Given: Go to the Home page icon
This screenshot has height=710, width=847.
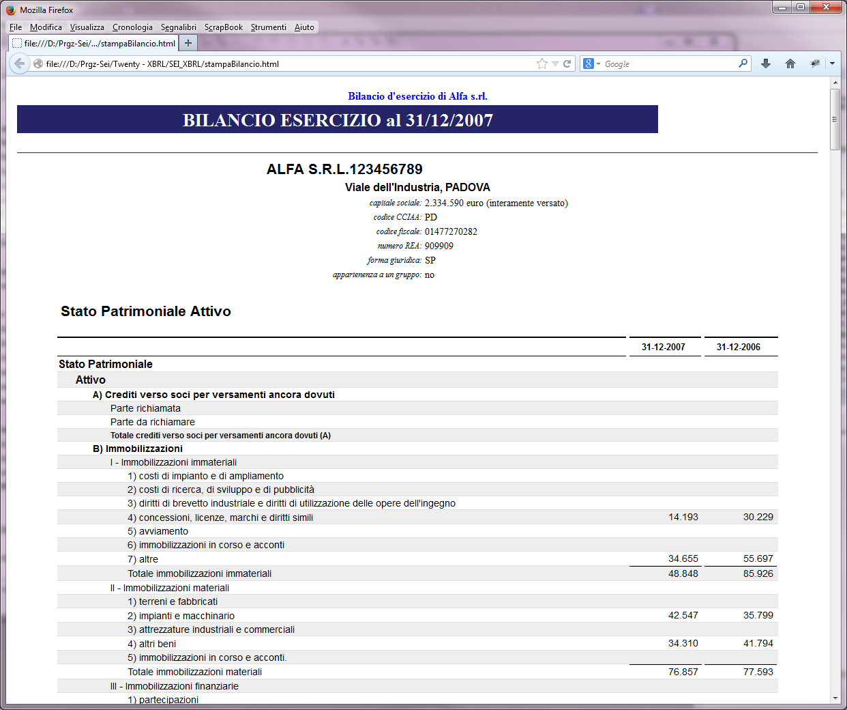Looking at the screenshot, I should pos(790,63).
